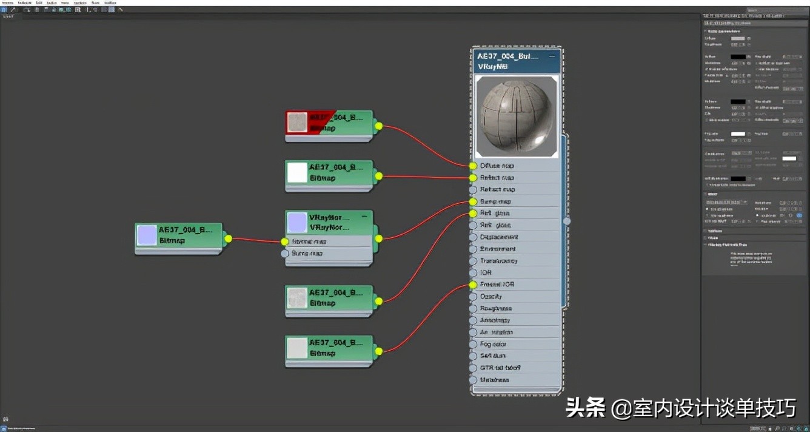
Task: Switch to the View1 tab below the toolbar
Action: point(10,16)
